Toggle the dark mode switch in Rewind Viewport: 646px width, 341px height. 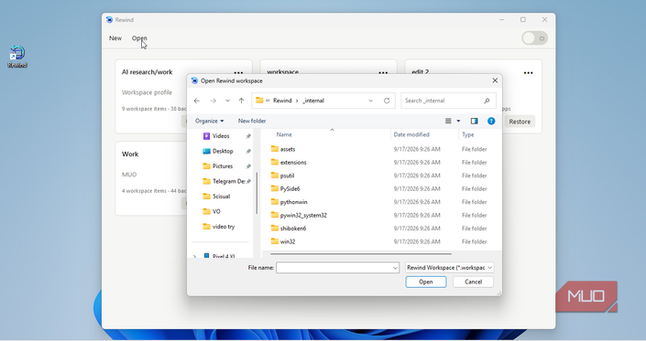pos(534,38)
